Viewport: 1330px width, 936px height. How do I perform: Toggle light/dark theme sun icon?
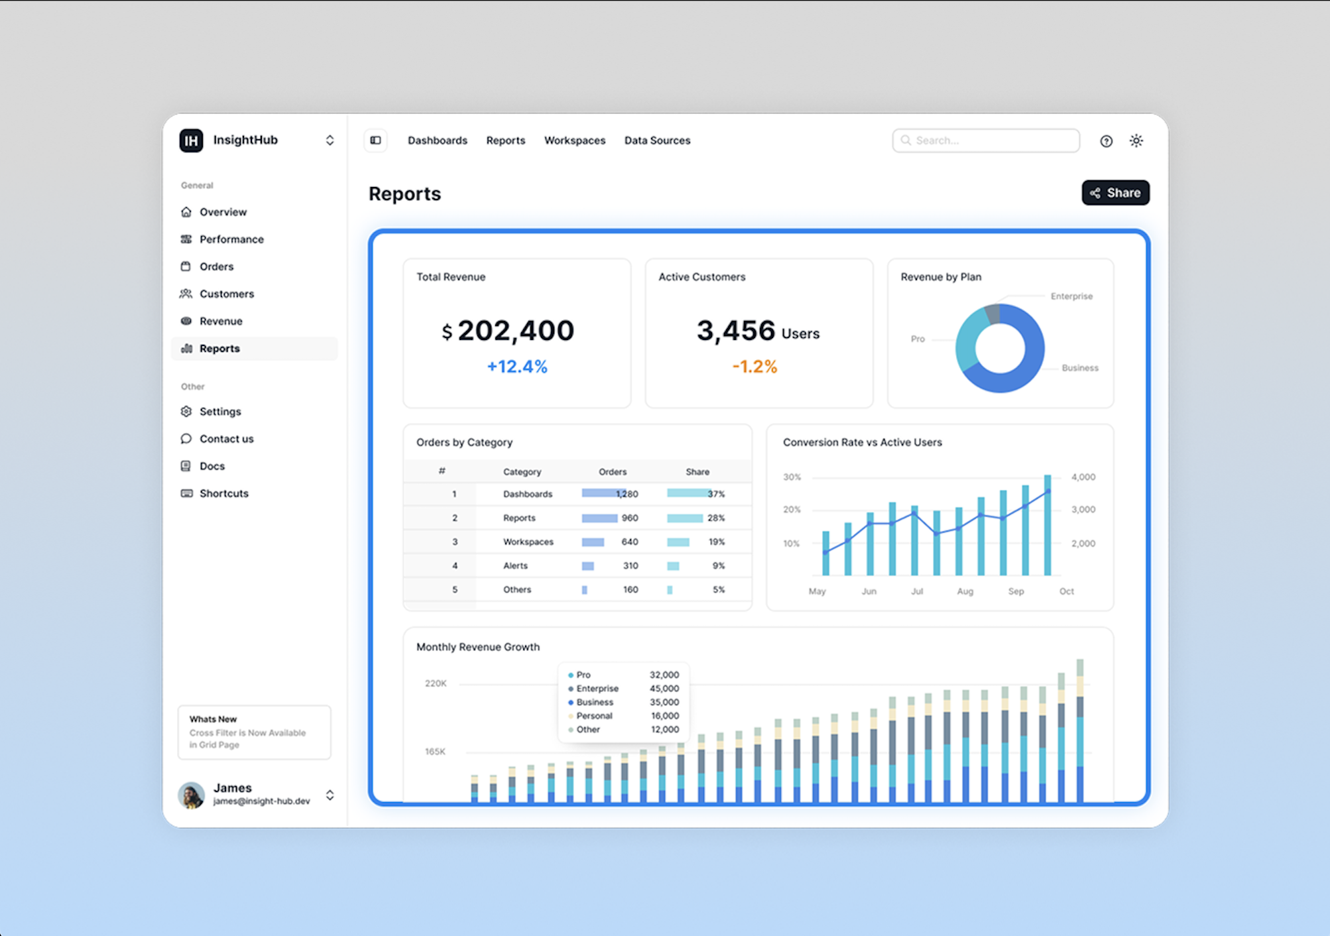click(x=1136, y=141)
